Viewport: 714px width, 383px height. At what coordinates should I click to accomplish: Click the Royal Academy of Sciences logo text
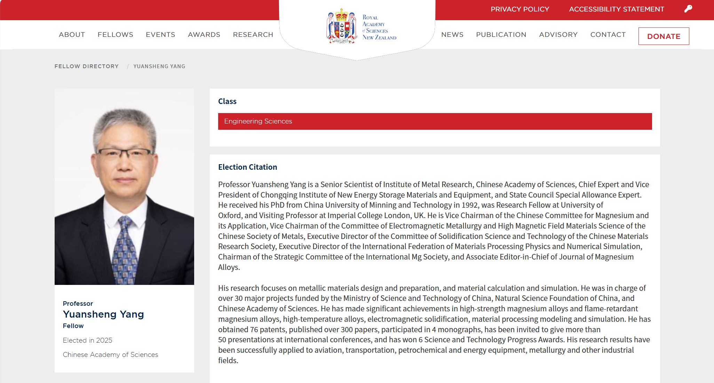coord(379,27)
